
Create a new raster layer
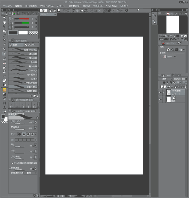(x=162, y=87)
